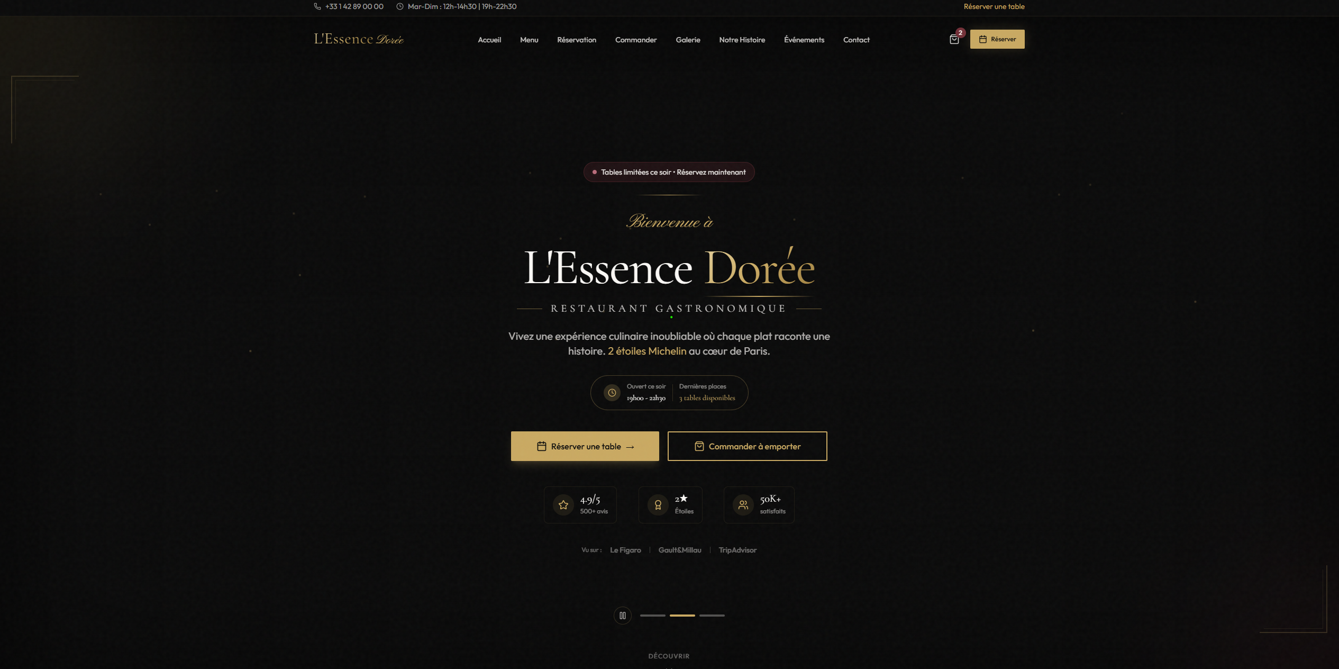
Task: Go to the first slide indicator
Action: pyautogui.click(x=652, y=616)
